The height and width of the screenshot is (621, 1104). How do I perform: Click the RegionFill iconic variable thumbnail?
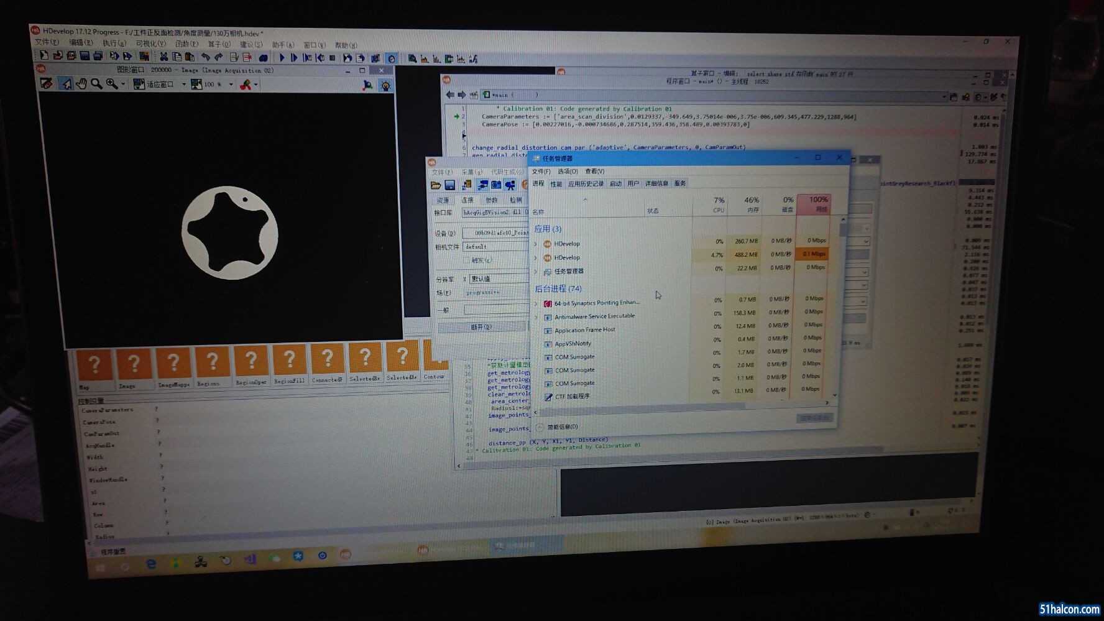(x=289, y=364)
